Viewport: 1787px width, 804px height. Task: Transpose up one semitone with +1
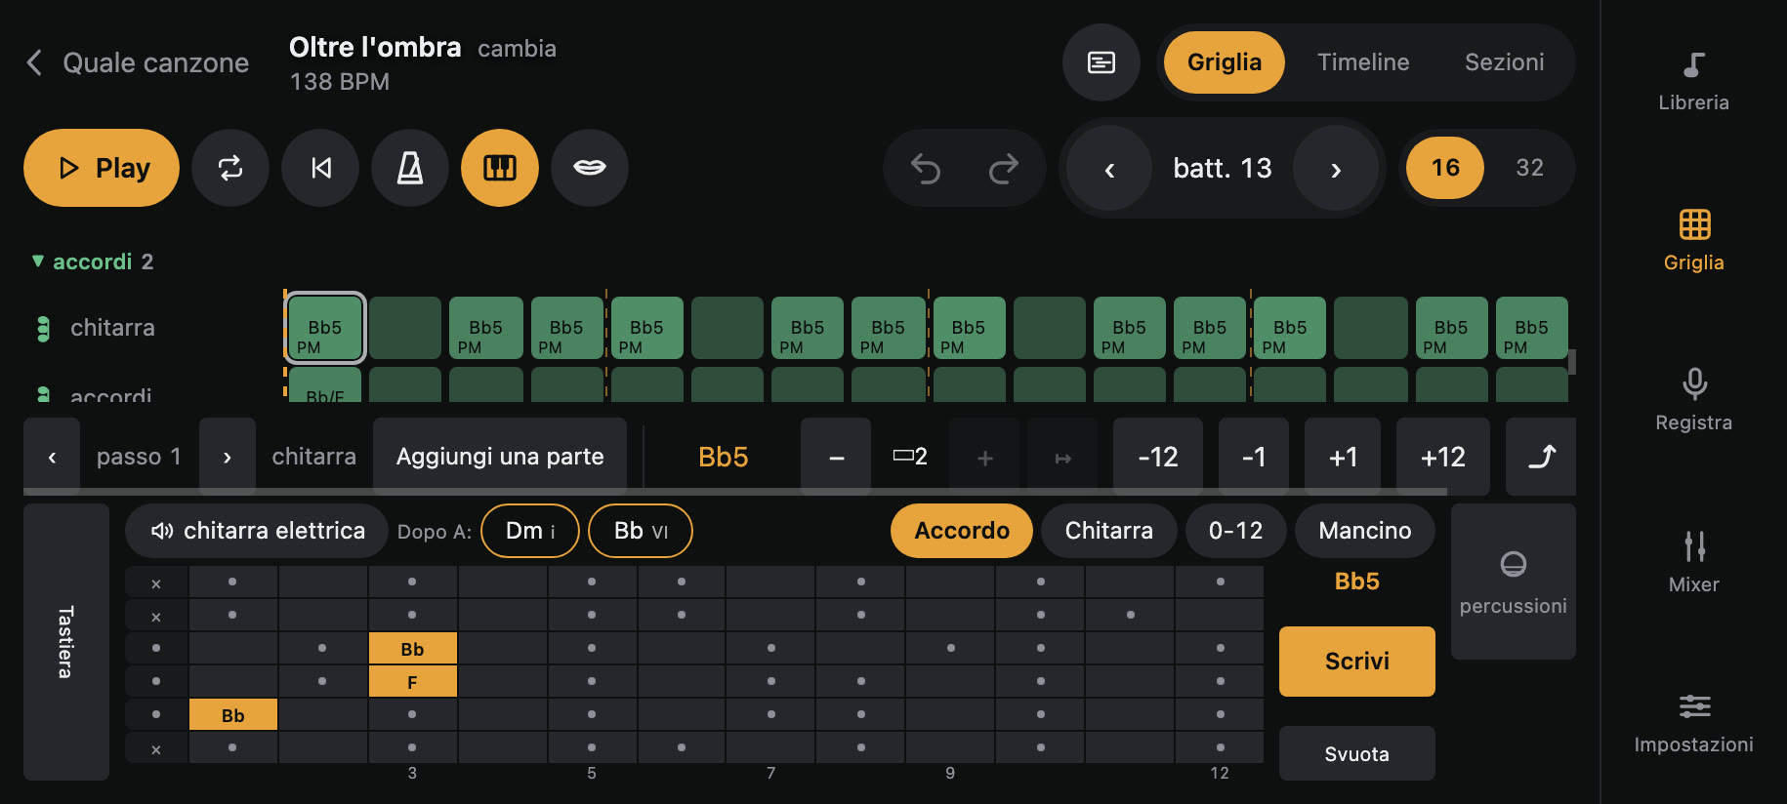(x=1343, y=457)
